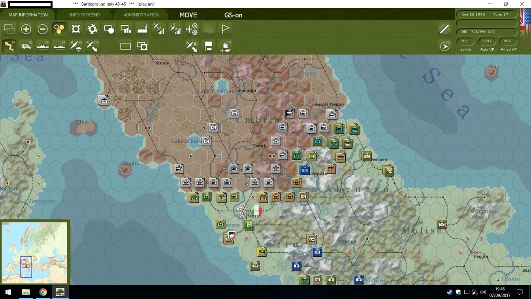This screenshot has height=299, width=531.
Task: Open the Steam tray icon
Action: click(x=450, y=293)
